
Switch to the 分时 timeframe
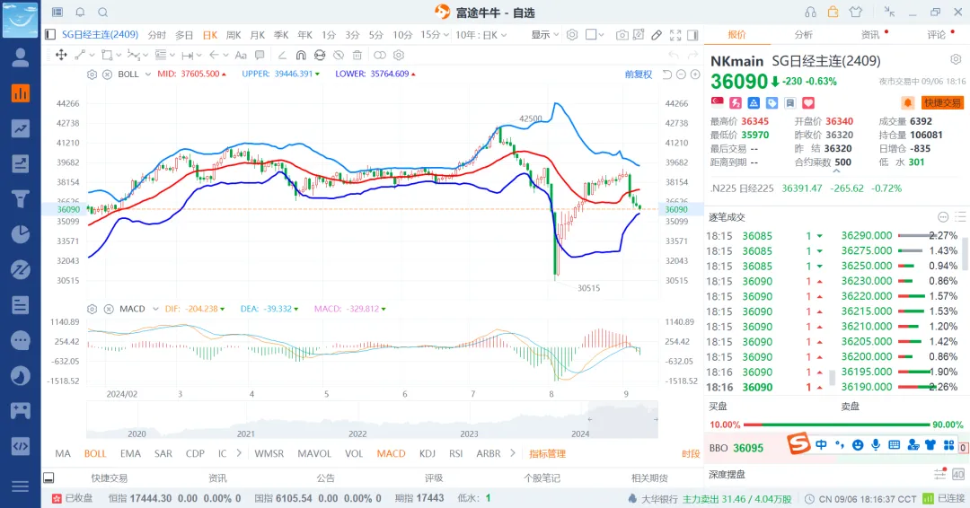pos(156,35)
